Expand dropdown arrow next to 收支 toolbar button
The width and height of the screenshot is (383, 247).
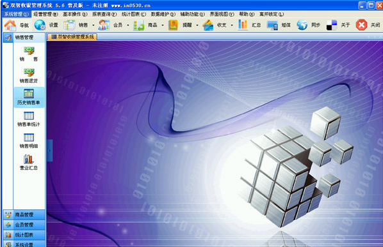tap(232, 25)
